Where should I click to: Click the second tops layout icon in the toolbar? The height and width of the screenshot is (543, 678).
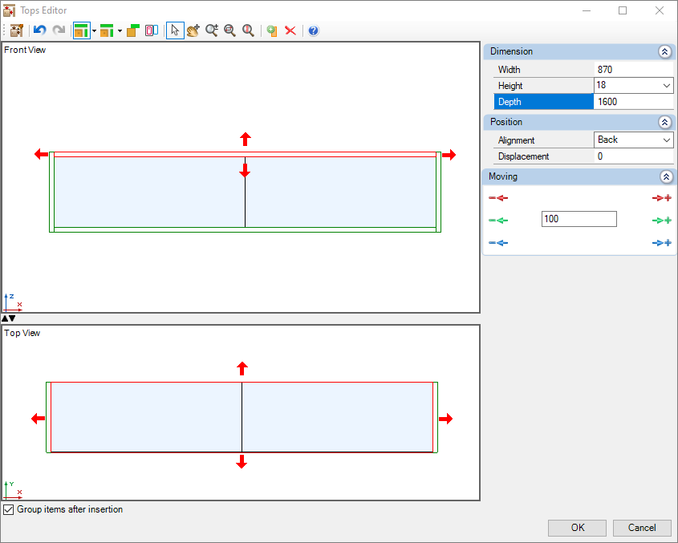coord(107,30)
